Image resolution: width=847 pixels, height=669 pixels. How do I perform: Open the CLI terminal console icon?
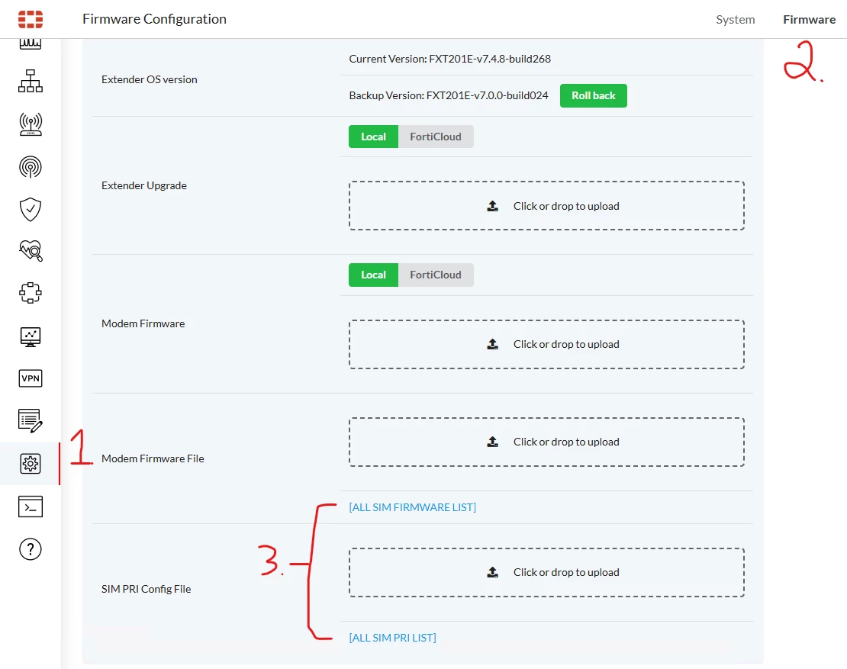pyautogui.click(x=31, y=507)
